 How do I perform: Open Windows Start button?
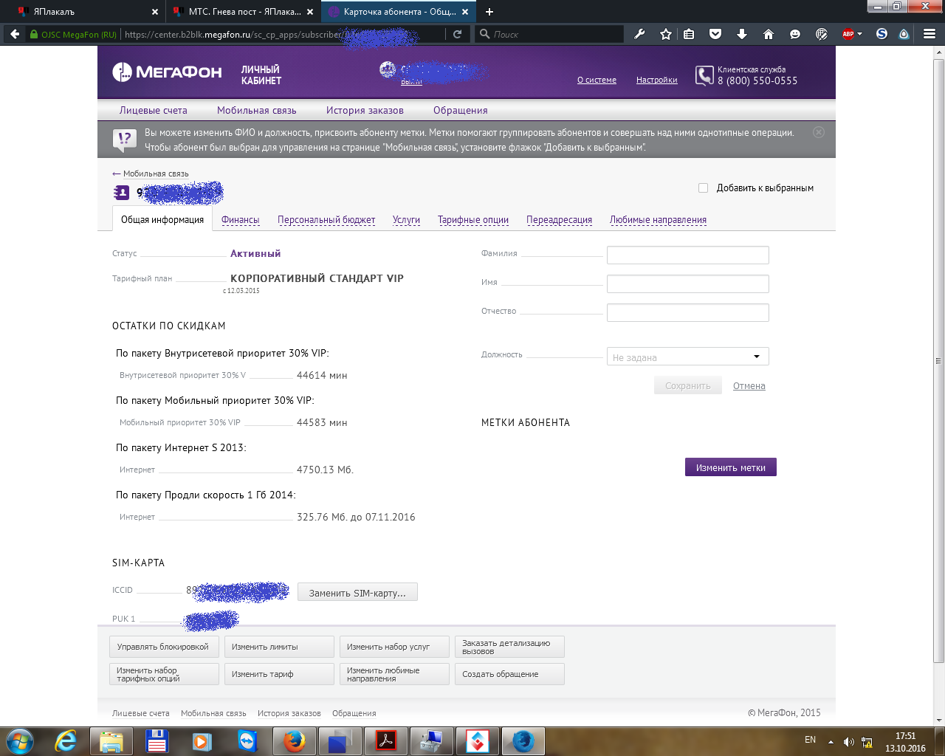click(x=20, y=740)
